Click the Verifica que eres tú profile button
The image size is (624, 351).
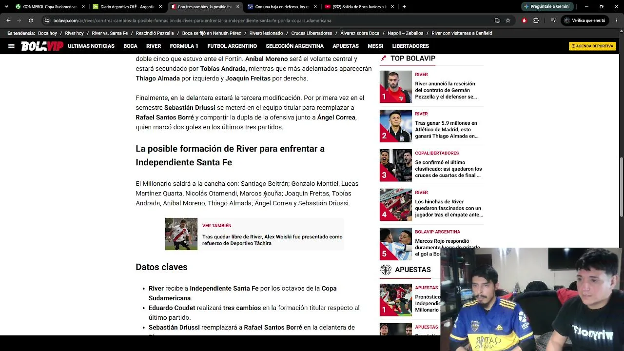[585, 20]
